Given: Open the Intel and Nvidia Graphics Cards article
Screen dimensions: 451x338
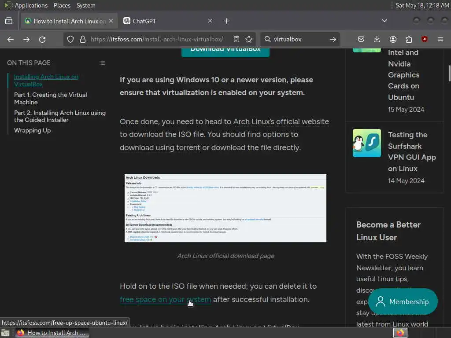Looking at the screenshot, I should click(x=403, y=75).
